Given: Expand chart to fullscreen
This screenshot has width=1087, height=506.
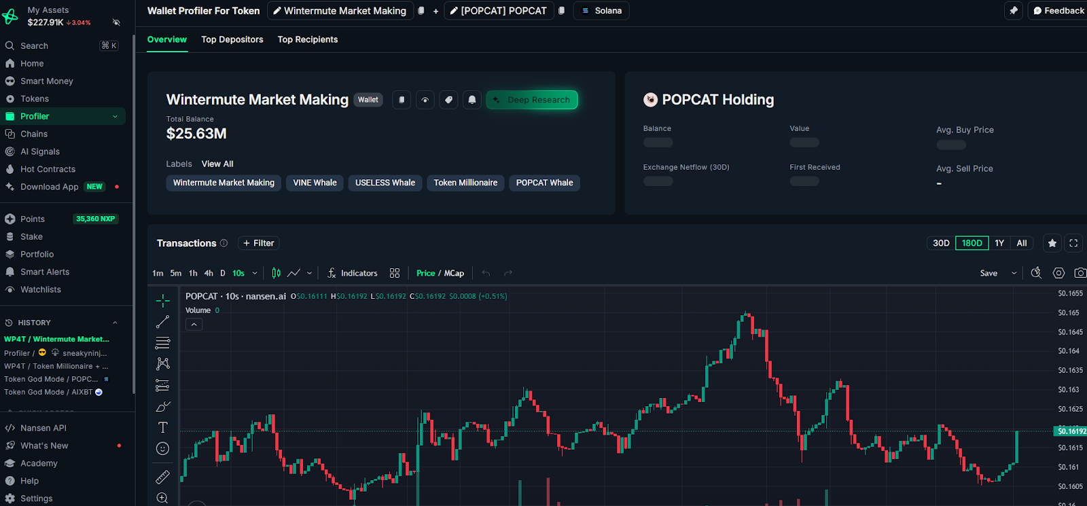Looking at the screenshot, I should click(x=1073, y=243).
